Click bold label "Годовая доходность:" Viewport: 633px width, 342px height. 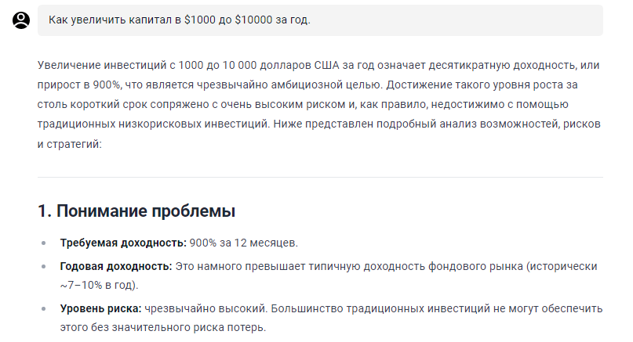pos(116,266)
